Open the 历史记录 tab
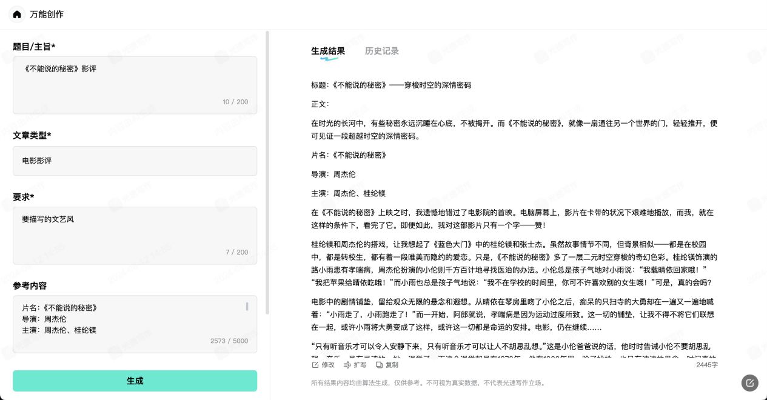The image size is (767, 400). click(382, 52)
